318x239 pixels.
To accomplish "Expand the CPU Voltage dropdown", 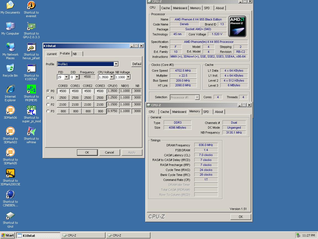I will (x=112, y=77).
